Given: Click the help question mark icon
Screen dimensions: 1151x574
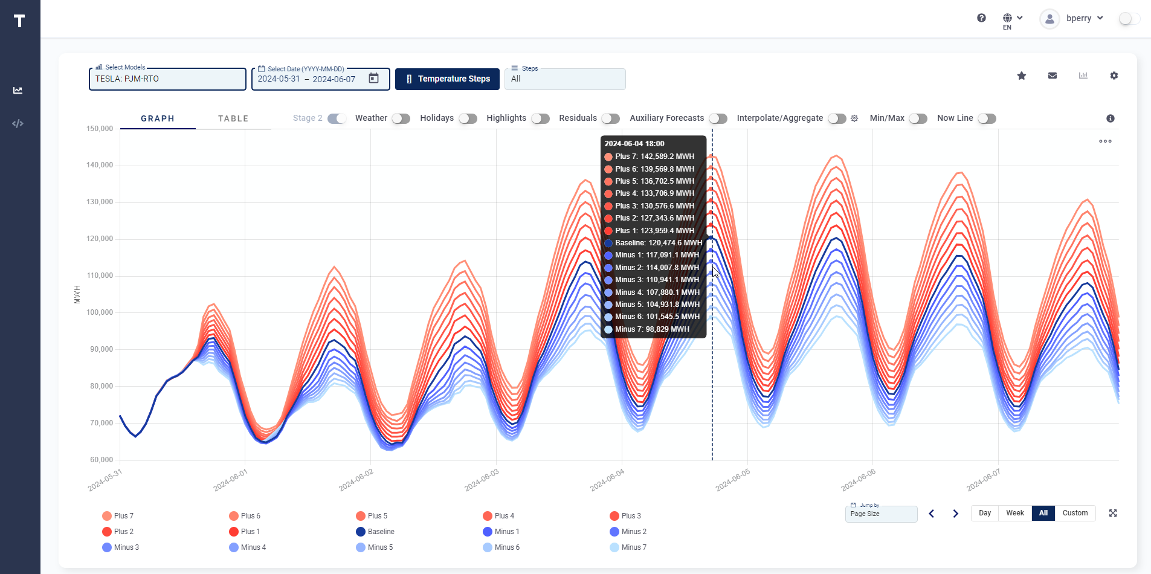Looking at the screenshot, I should pos(981,18).
